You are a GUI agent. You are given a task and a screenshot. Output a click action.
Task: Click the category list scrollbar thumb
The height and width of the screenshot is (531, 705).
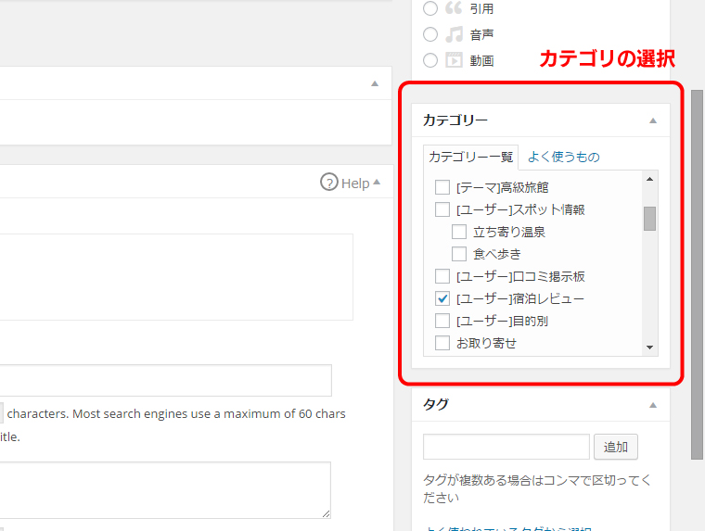[x=650, y=218]
